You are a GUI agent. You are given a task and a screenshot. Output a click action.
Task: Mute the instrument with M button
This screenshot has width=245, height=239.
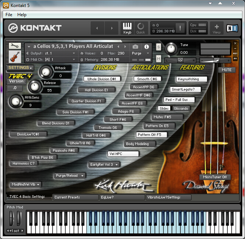click(158, 59)
